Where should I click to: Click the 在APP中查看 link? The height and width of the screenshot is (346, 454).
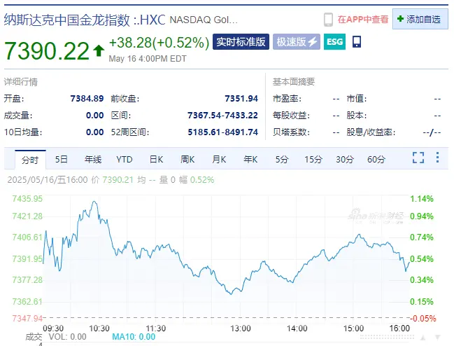pos(362,20)
